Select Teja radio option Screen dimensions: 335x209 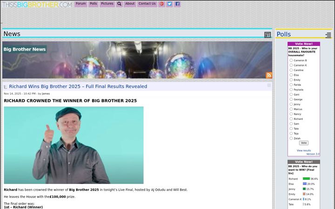pos(291,133)
